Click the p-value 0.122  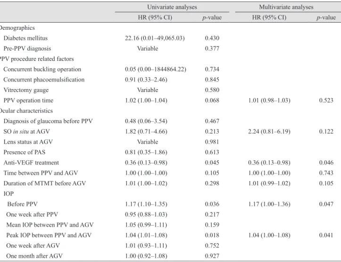[326, 131]
